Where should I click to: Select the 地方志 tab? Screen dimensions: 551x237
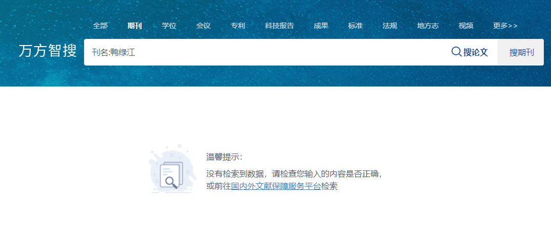pos(427,26)
